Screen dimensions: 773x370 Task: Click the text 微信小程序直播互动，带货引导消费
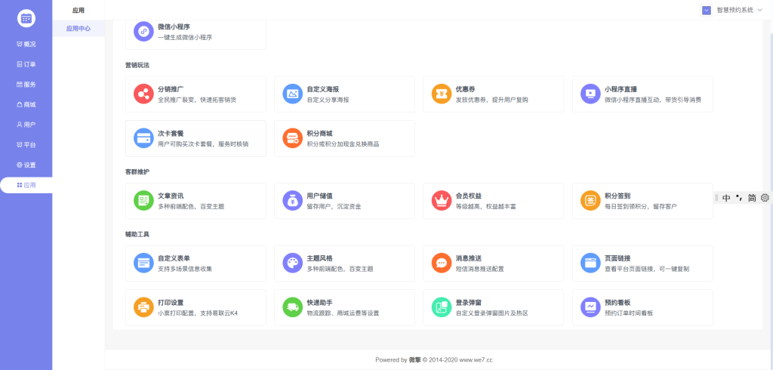click(x=653, y=100)
